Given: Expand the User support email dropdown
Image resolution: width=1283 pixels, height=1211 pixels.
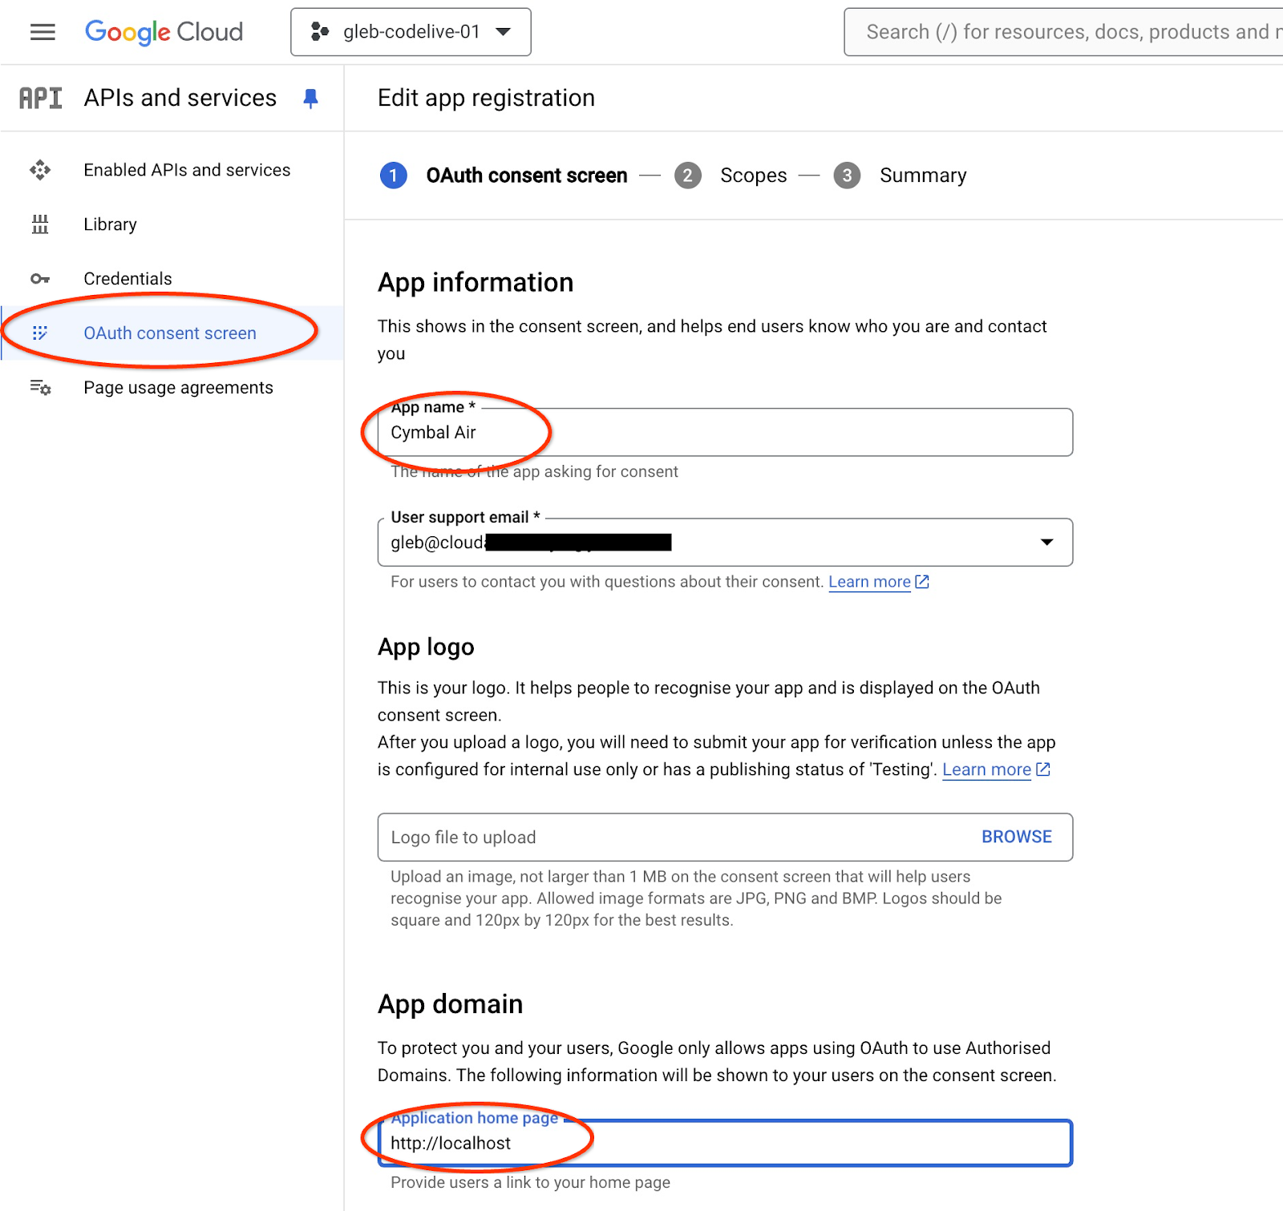Looking at the screenshot, I should coord(1046,543).
